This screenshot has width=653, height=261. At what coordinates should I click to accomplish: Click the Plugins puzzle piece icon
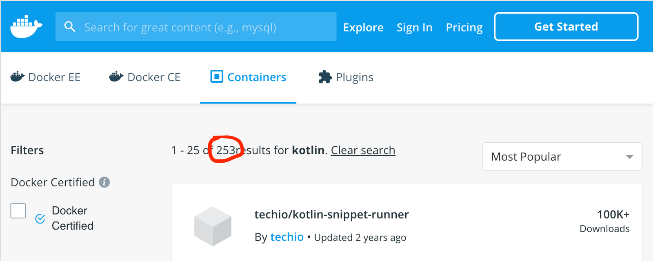325,77
